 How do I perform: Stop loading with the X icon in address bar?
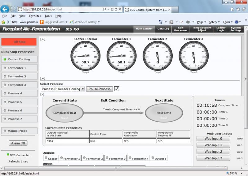pyautogui.click(x=120, y=9)
